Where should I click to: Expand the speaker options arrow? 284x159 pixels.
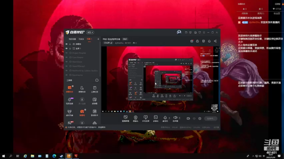click(180, 118)
